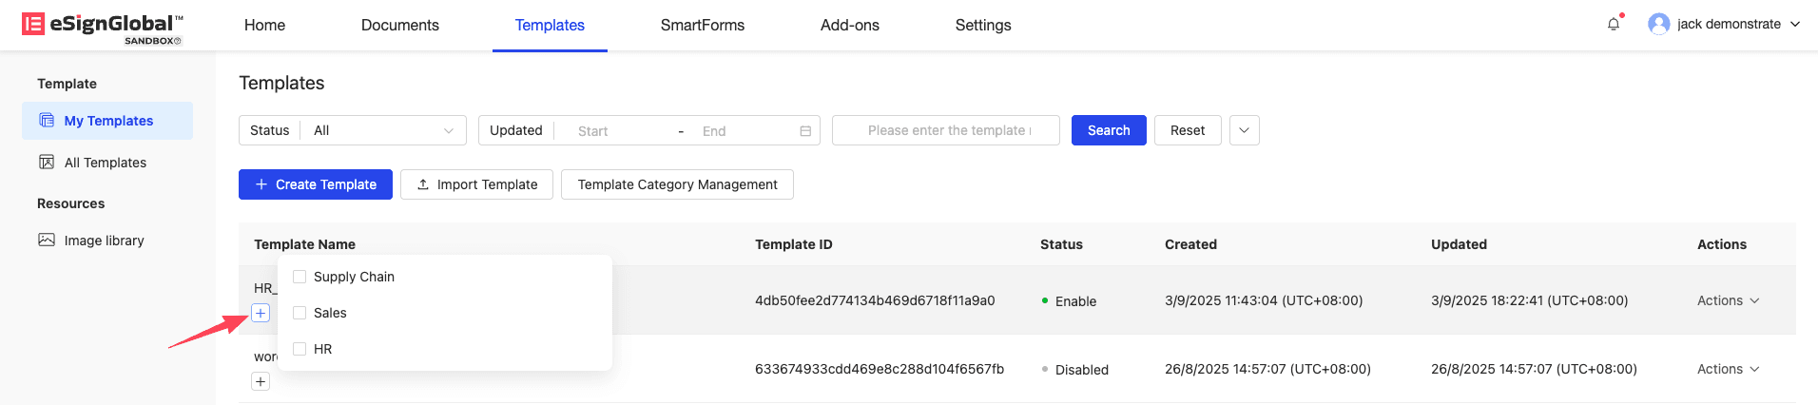
Task: Click the notification bell icon
Action: pyautogui.click(x=1613, y=25)
